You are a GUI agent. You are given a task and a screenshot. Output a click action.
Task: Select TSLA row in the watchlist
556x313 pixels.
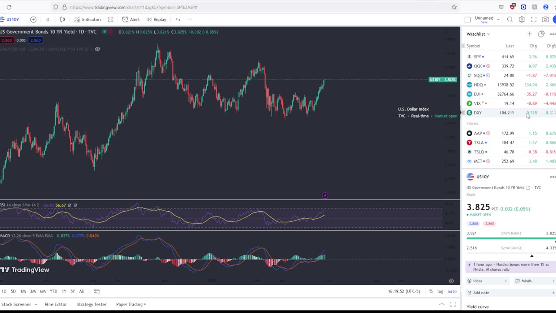tap(509, 143)
